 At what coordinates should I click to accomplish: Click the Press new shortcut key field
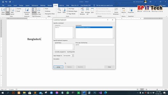(x=95, y=45)
